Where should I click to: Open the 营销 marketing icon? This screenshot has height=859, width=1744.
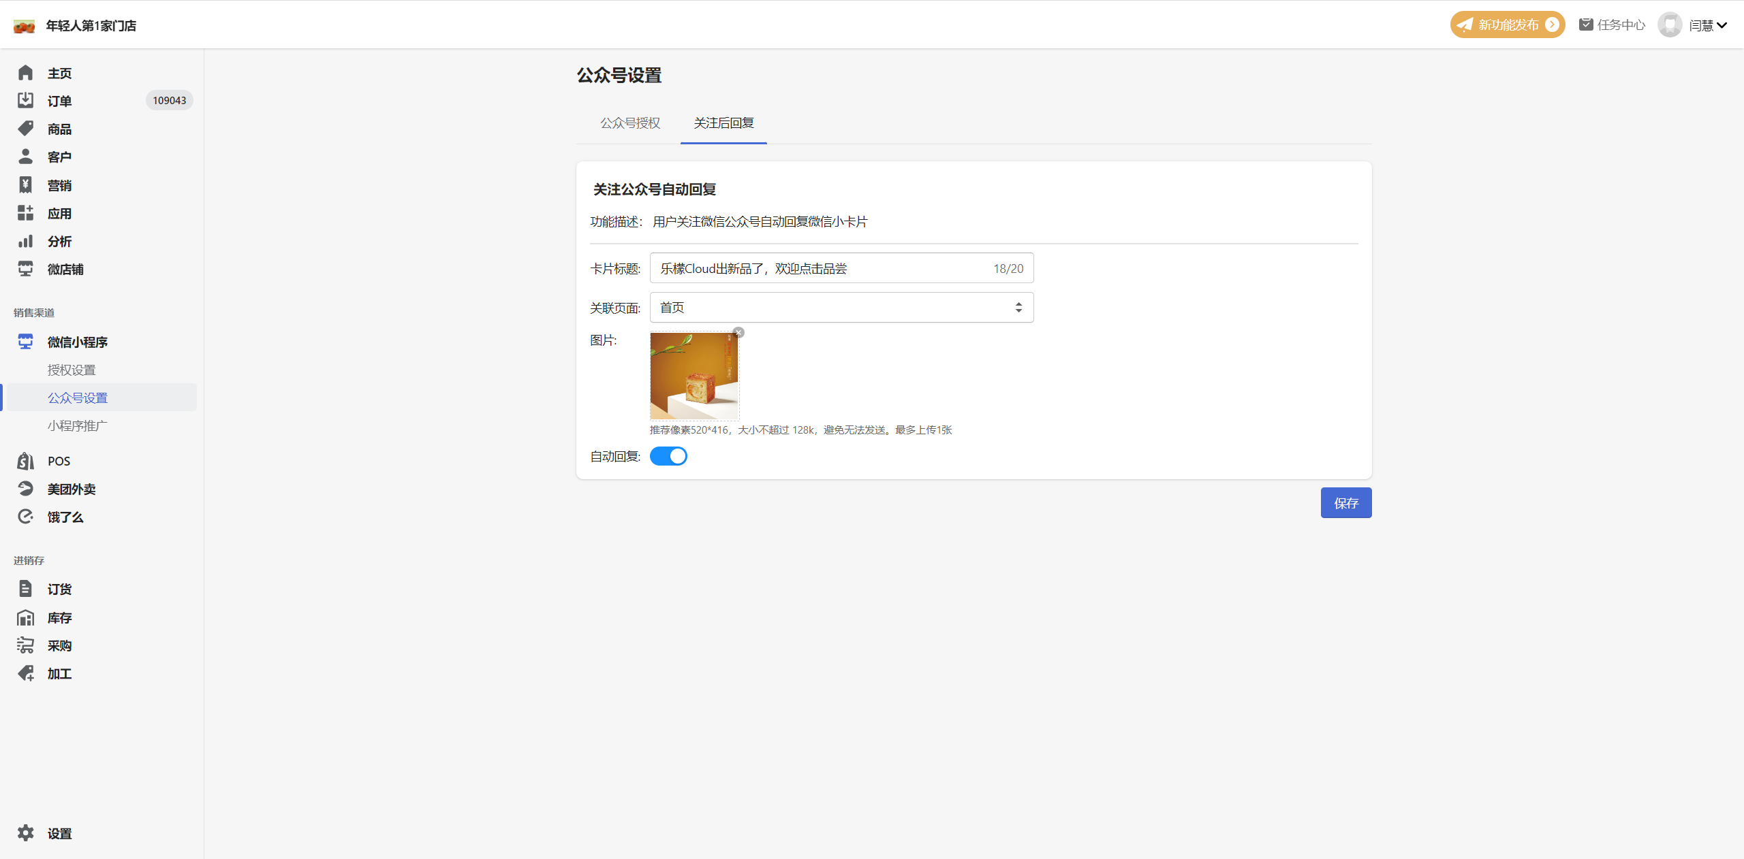point(25,185)
